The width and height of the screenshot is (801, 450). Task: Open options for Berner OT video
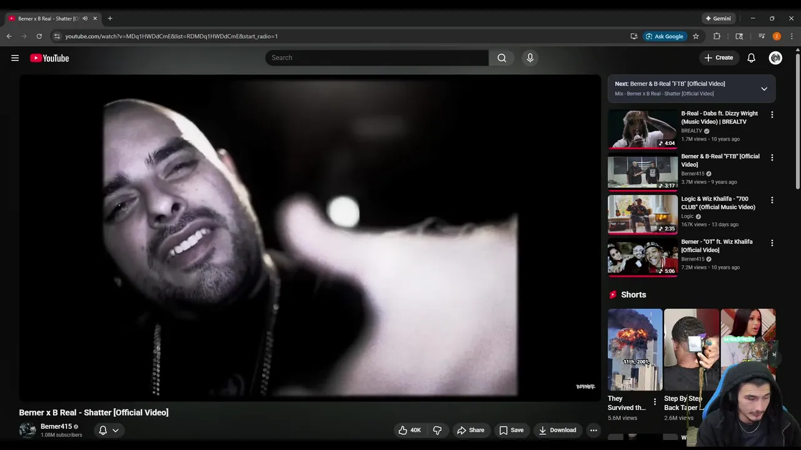772,243
